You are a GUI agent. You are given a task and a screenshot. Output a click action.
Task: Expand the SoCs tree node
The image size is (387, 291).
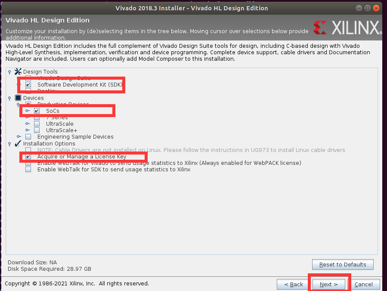[x=28, y=111]
